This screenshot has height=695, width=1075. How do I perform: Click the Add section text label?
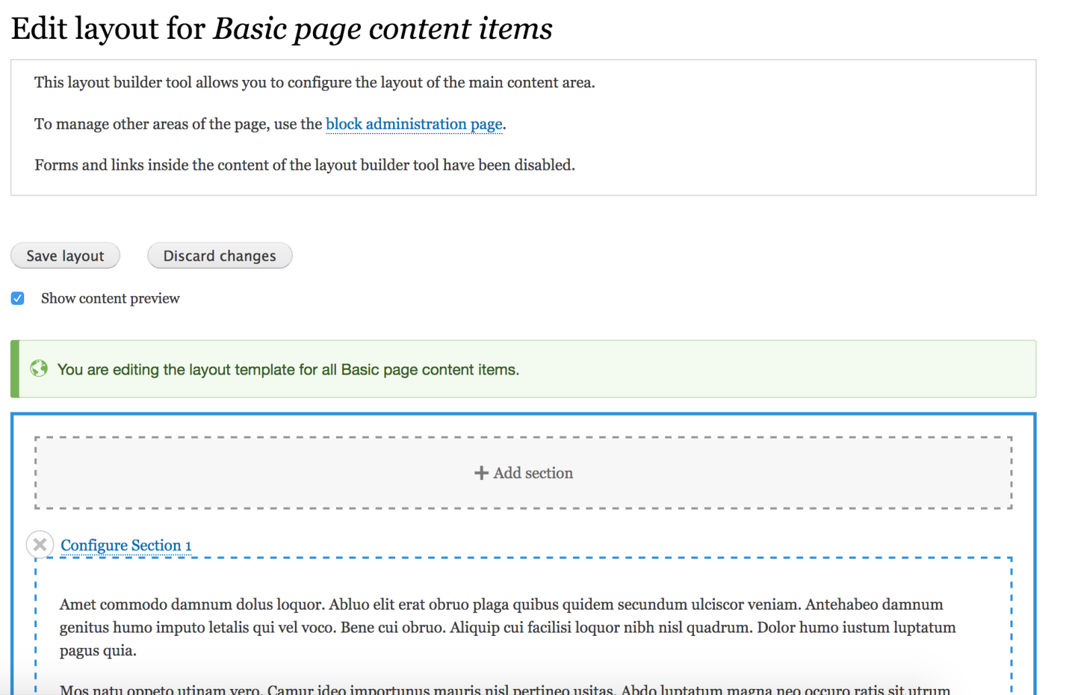pos(533,473)
